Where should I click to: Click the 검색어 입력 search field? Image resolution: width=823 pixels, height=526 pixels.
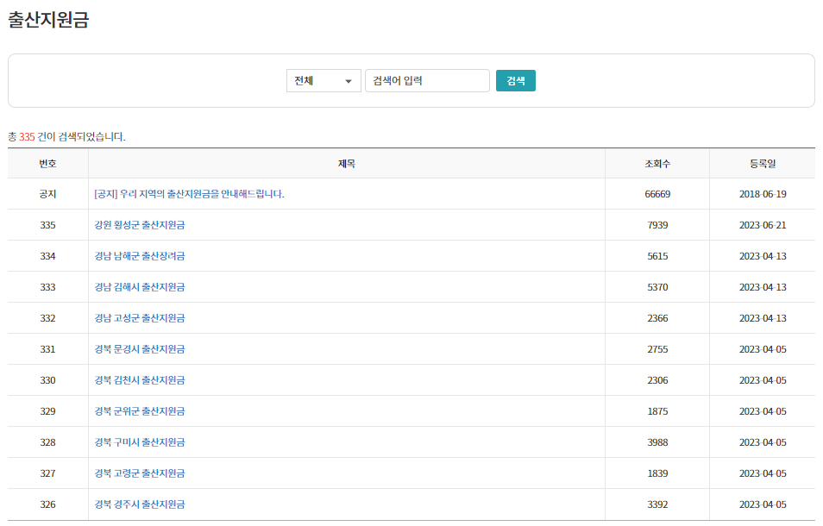point(427,81)
